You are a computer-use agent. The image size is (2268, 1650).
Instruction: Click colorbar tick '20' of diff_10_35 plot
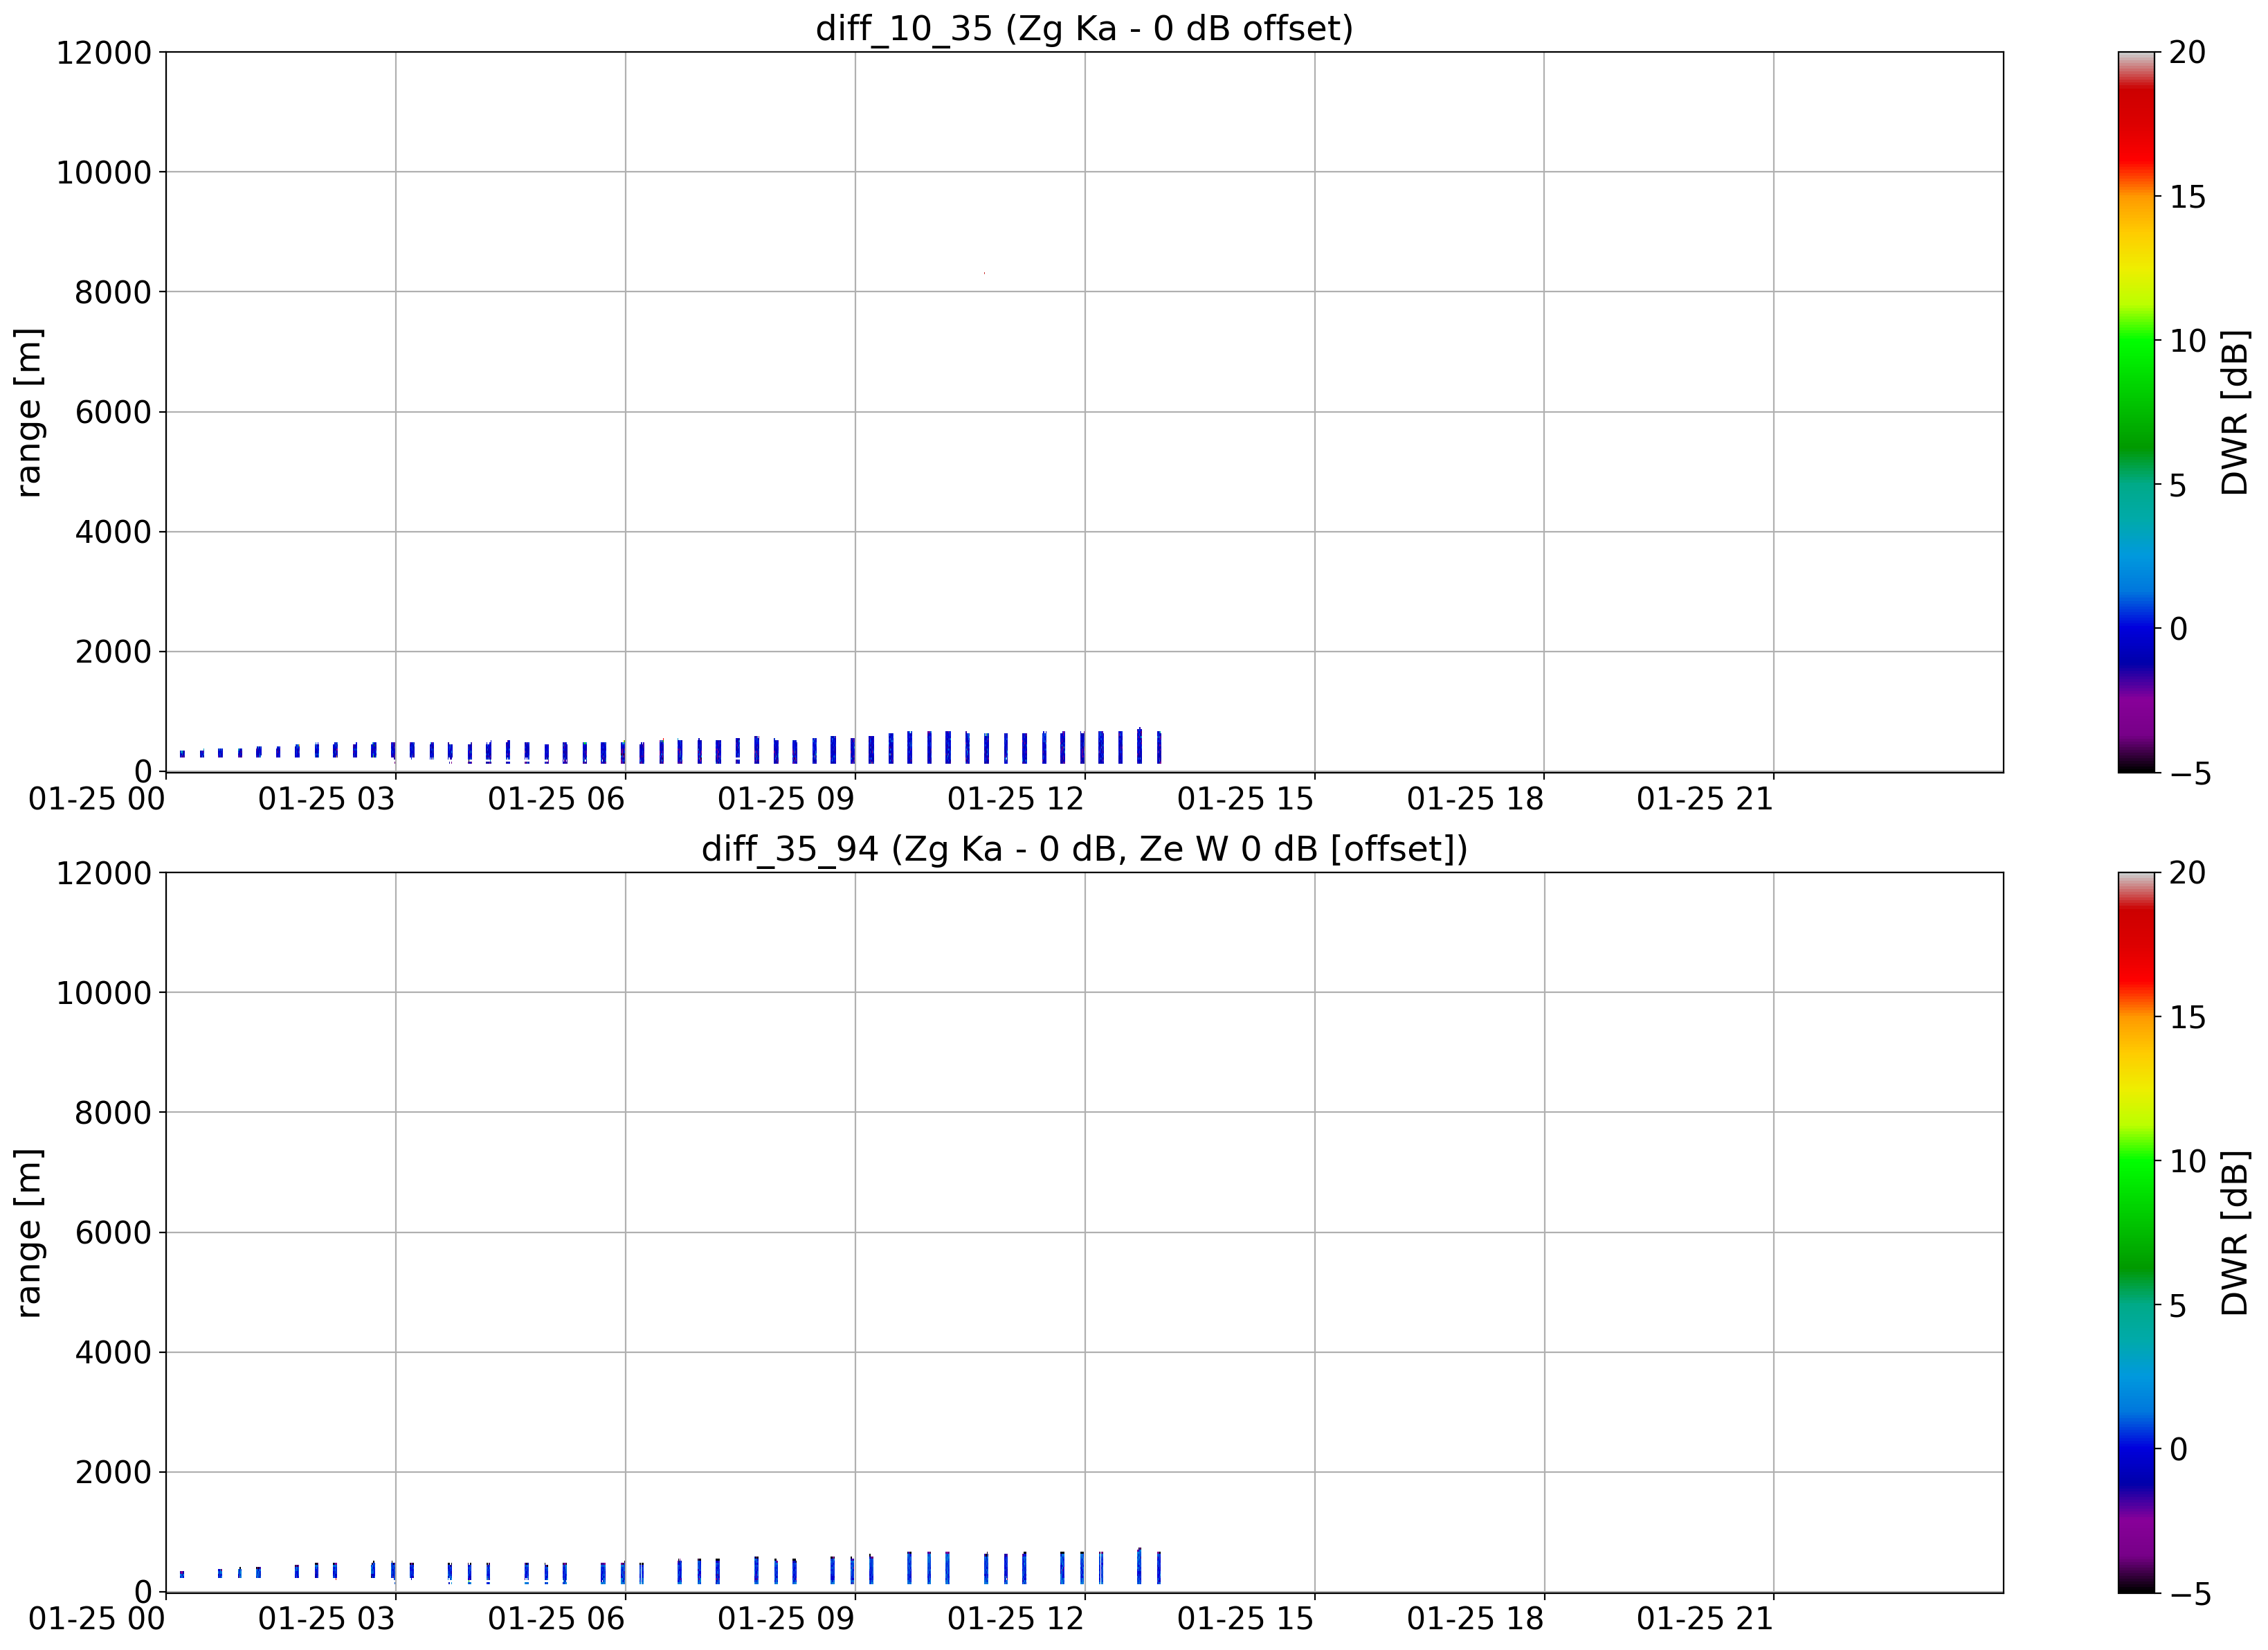point(2188,52)
